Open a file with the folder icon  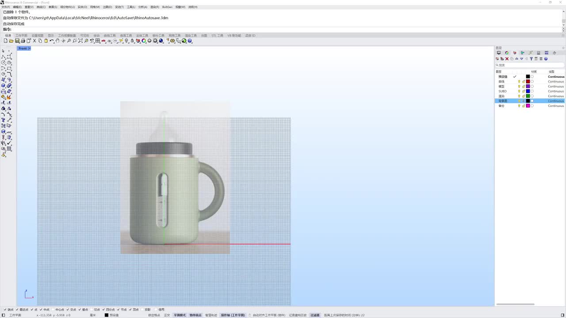pos(11,41)
